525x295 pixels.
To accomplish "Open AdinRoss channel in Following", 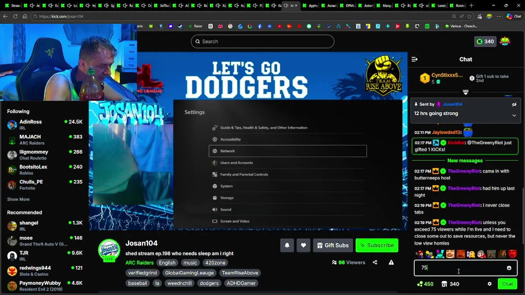I will [x=45, y=125].
